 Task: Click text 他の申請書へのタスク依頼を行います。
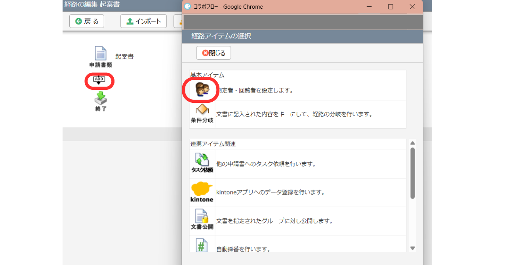tap(266, 164)
